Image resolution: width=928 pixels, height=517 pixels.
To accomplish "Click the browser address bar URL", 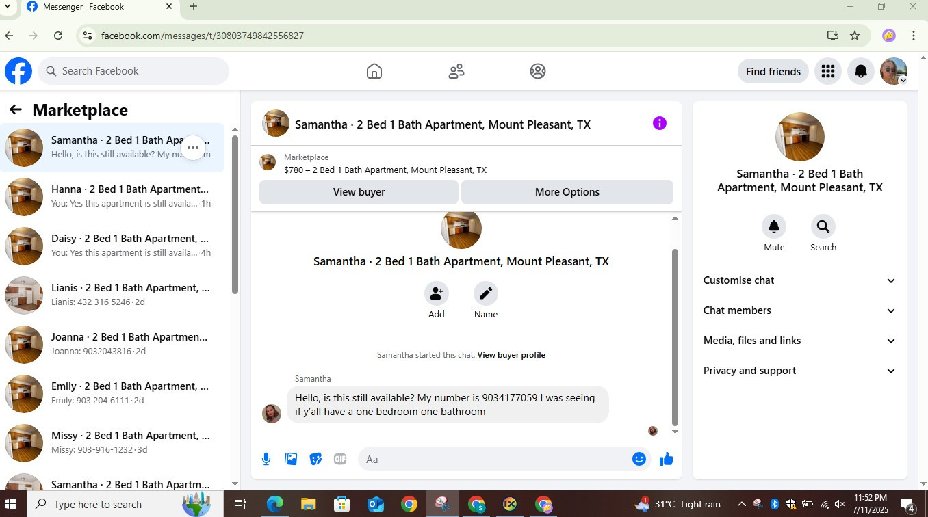I will [x=203, y=36].
